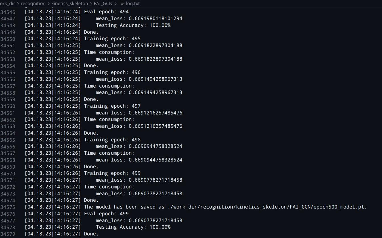
Task: Open the recognition breadcrumb folder
Action: (33, 4)
